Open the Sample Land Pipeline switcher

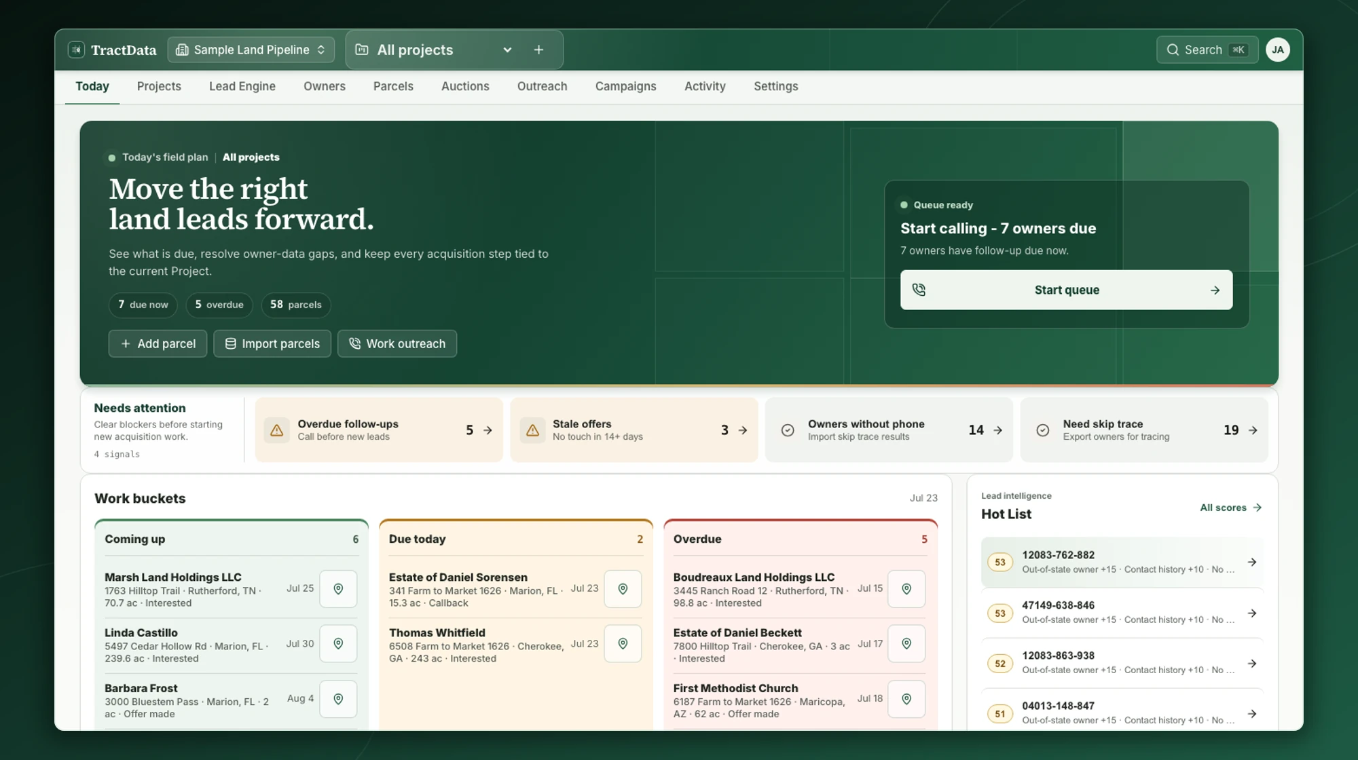(x=251, y=50)
